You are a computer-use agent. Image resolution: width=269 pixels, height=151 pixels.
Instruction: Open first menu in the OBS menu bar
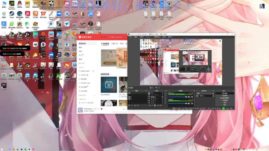[130, 37]
